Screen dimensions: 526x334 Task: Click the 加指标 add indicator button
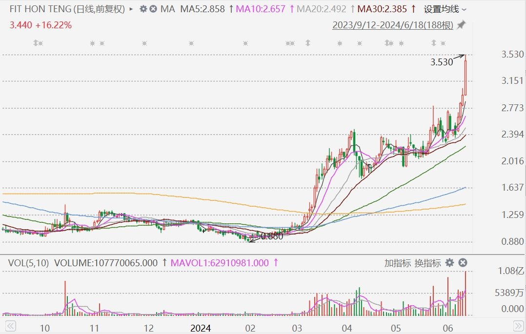click(398, 263)
